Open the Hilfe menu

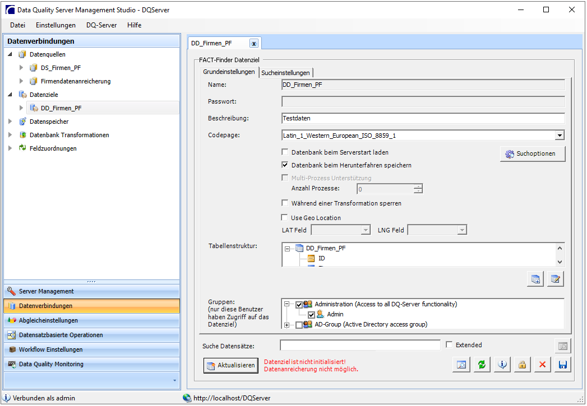pyautogui.click(x=135, y=25)
